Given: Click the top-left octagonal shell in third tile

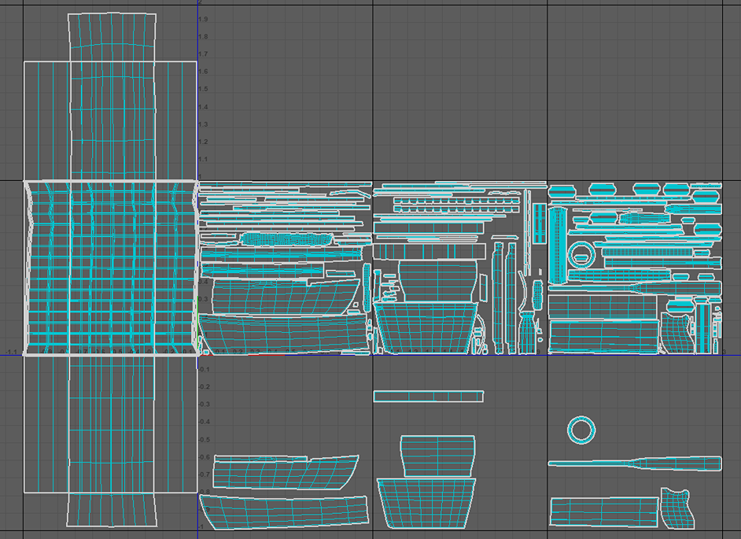Looking at the screenshot, I should [562, 190].
